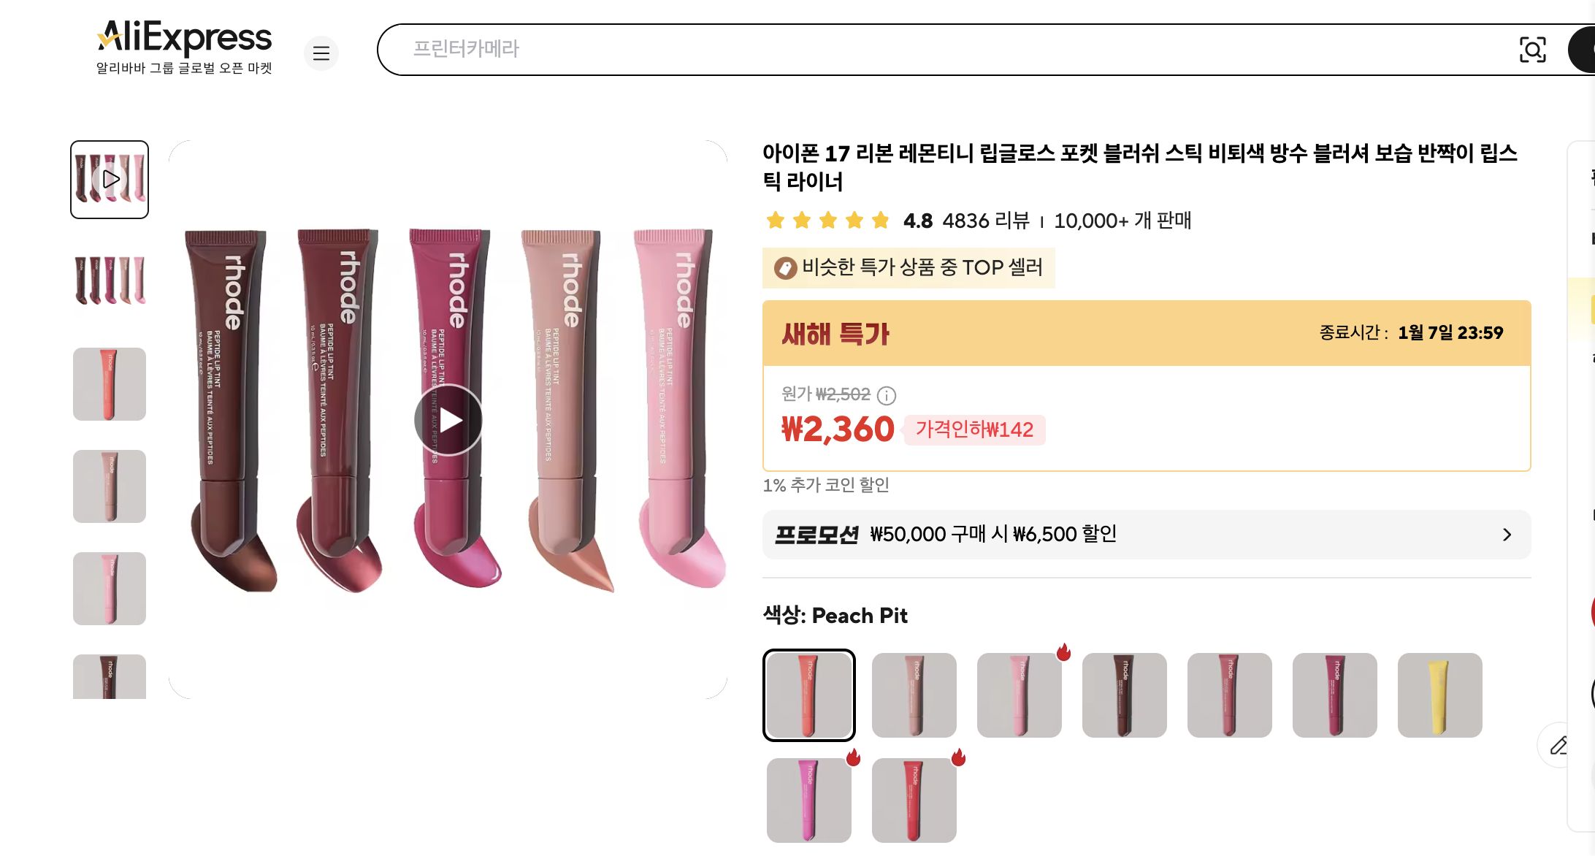Image resolution: width=1595 pixels, height=856 pixels.
Task: Click the camera image-search icon
Action: (1534, 50)
